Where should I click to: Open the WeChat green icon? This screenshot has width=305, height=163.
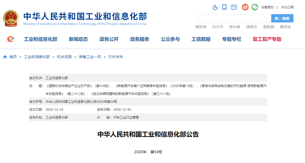(x=255, y=7)
